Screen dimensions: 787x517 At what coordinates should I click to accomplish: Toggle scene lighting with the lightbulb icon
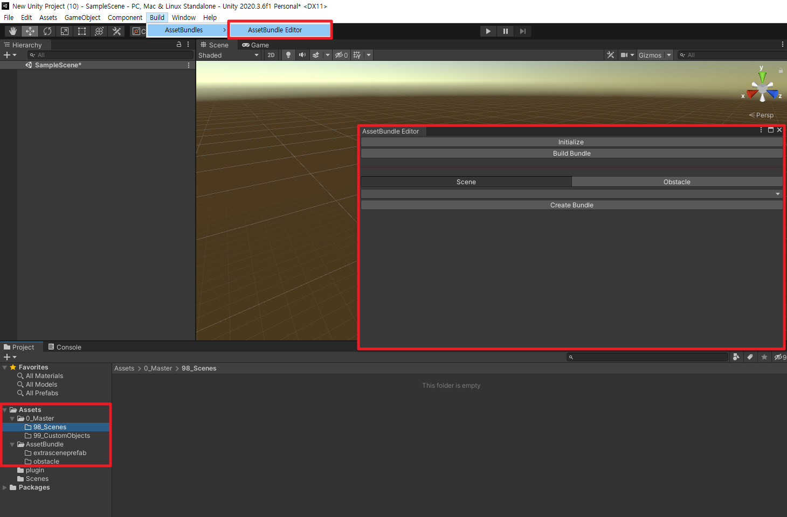[288, 55]
